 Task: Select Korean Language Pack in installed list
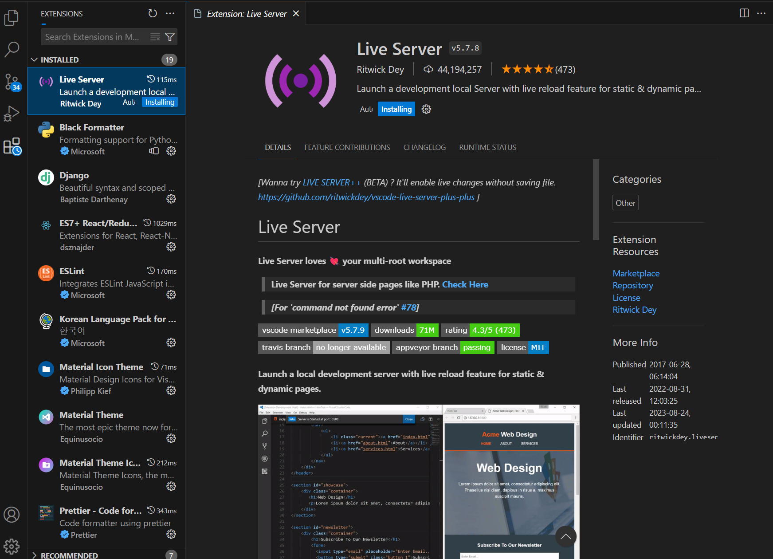click(x=106, y=331)
